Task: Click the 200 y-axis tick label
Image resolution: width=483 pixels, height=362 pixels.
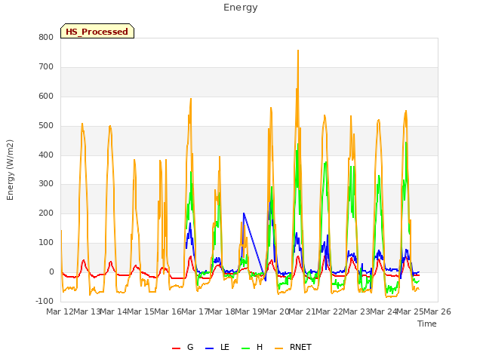Action: point(46,213)
